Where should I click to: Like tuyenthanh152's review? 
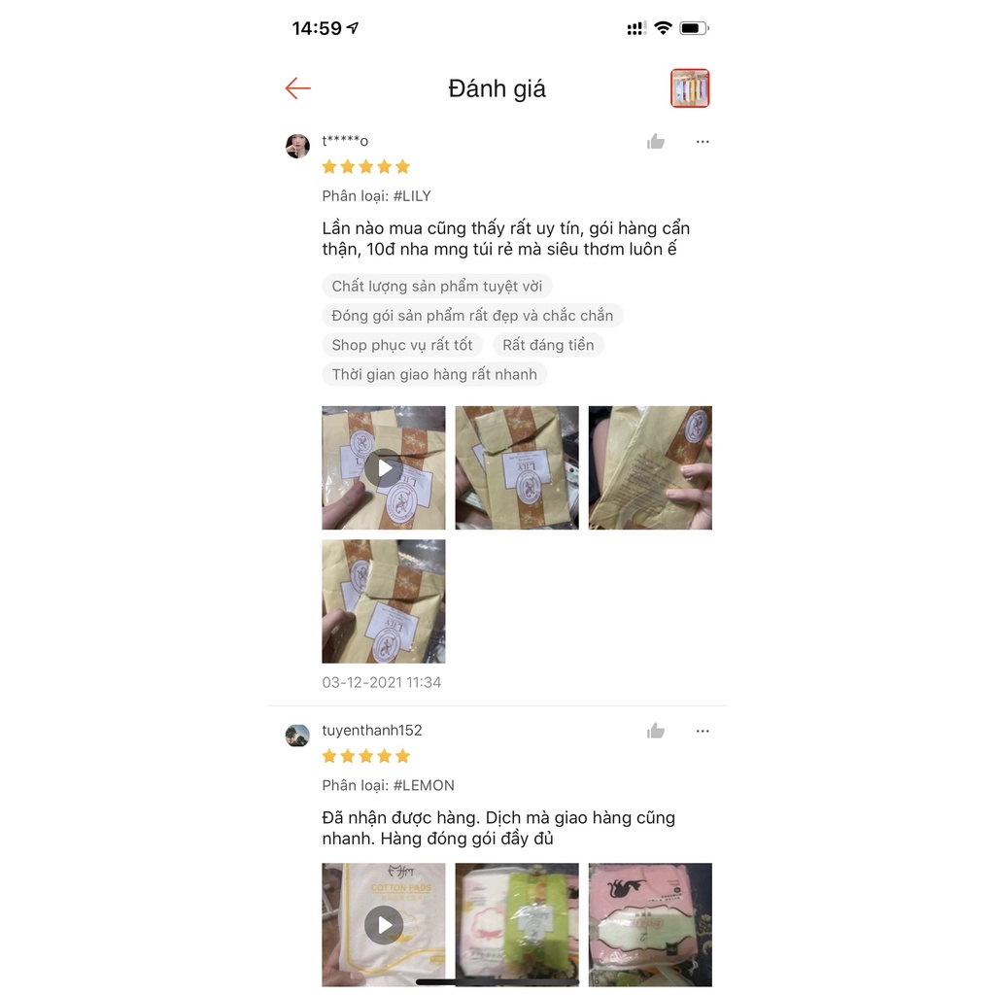656,731
